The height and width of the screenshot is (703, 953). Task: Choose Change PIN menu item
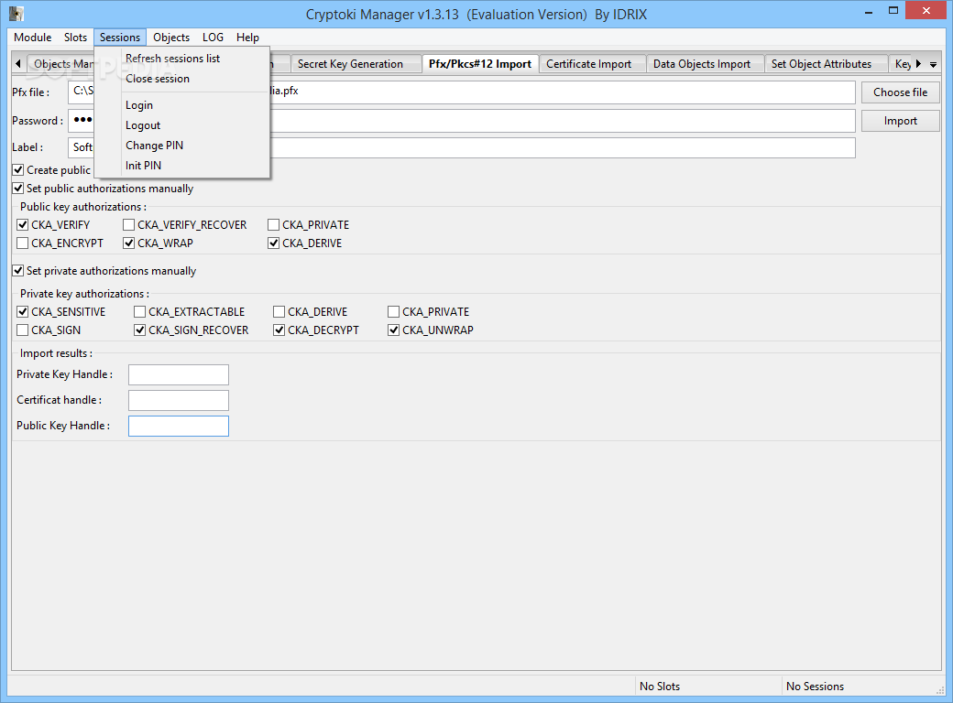click(182, 146)
